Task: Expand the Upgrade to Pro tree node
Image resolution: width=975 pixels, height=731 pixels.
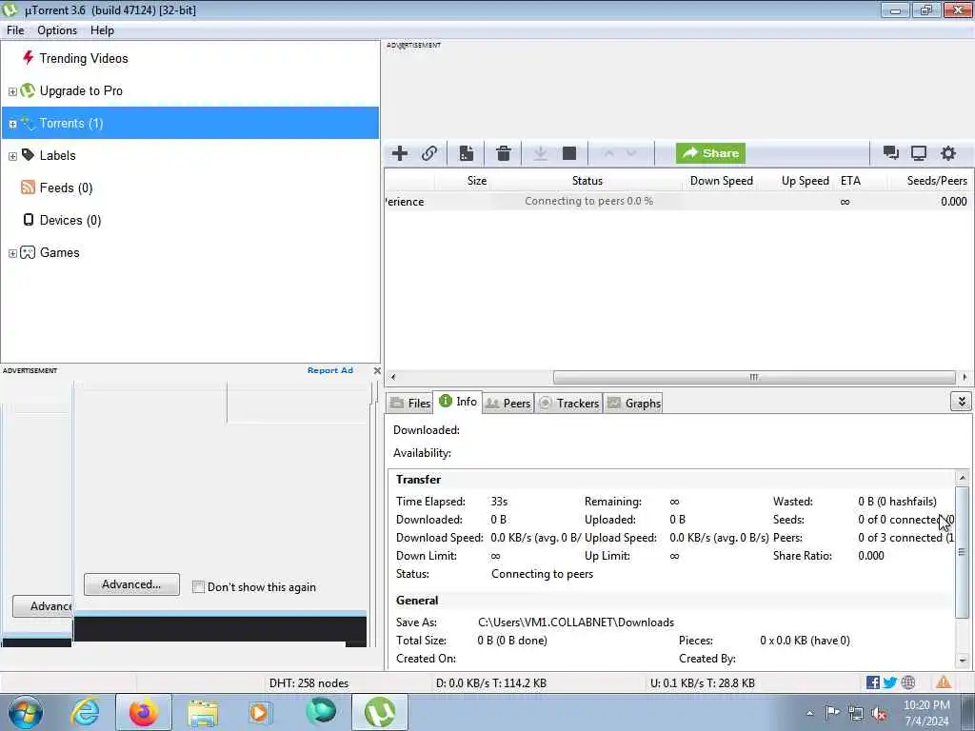Action: click(x=12, y=91)
